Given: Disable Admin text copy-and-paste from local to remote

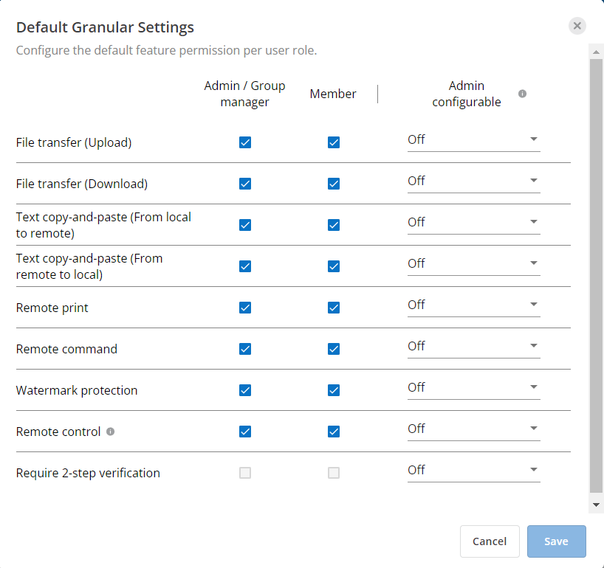Looking at the screenshot, I should click(244, 225).
